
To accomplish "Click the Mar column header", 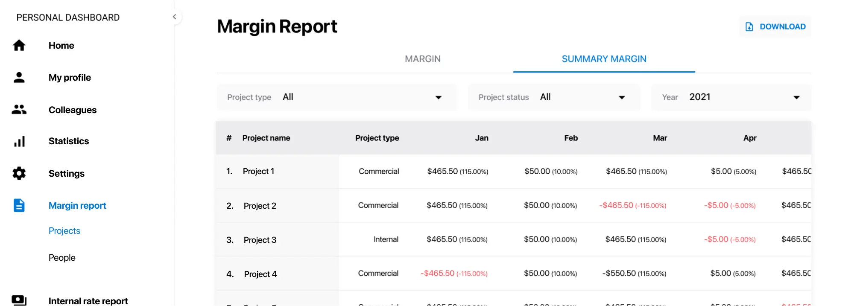I will pyautogui.click(x=660, y=138).
